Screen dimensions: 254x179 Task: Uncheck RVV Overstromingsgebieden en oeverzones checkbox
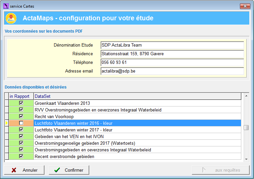[x=21, y=110]
